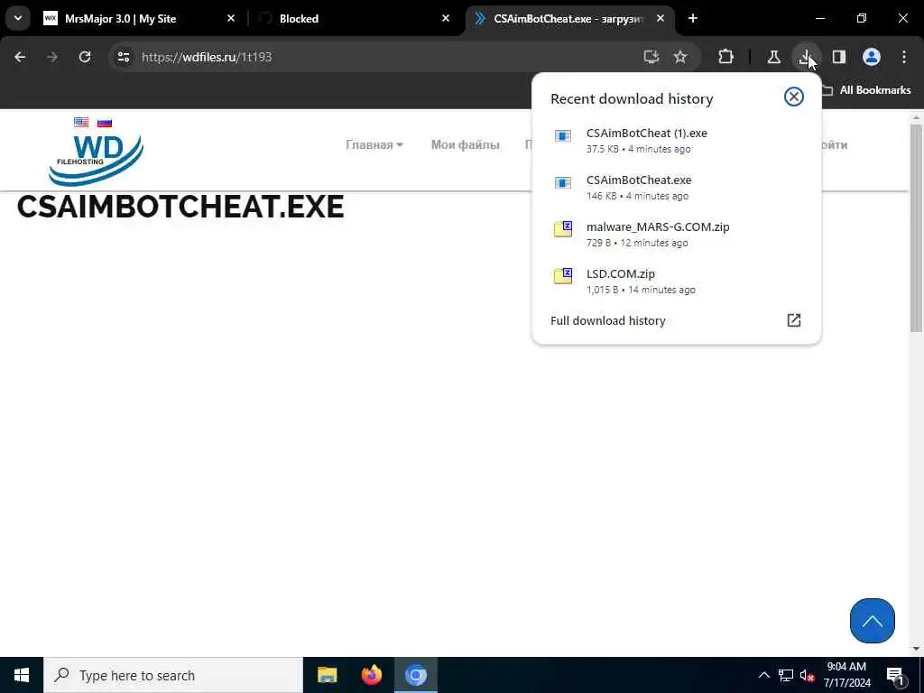This screenshot has height=693, width=924.
Task: Click the scrollbar down arrow
Action: coord(916,649)
